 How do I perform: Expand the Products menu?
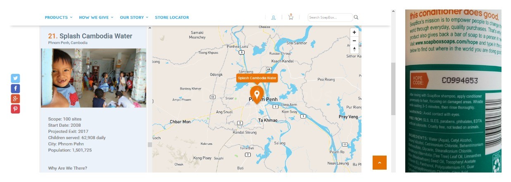coord(58,17)
